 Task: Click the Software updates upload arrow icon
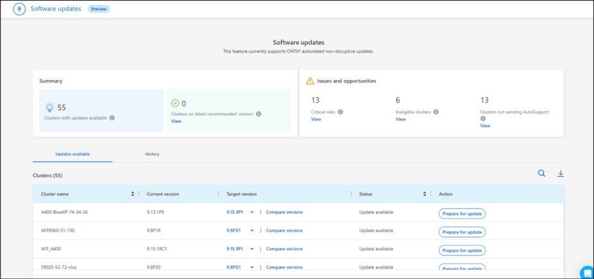19,10
